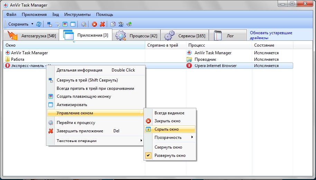The height and width of the screenshot is (180, 316).
Task: Click the AnVir icon in the Процесс column
Action: (x=189, y=53)
